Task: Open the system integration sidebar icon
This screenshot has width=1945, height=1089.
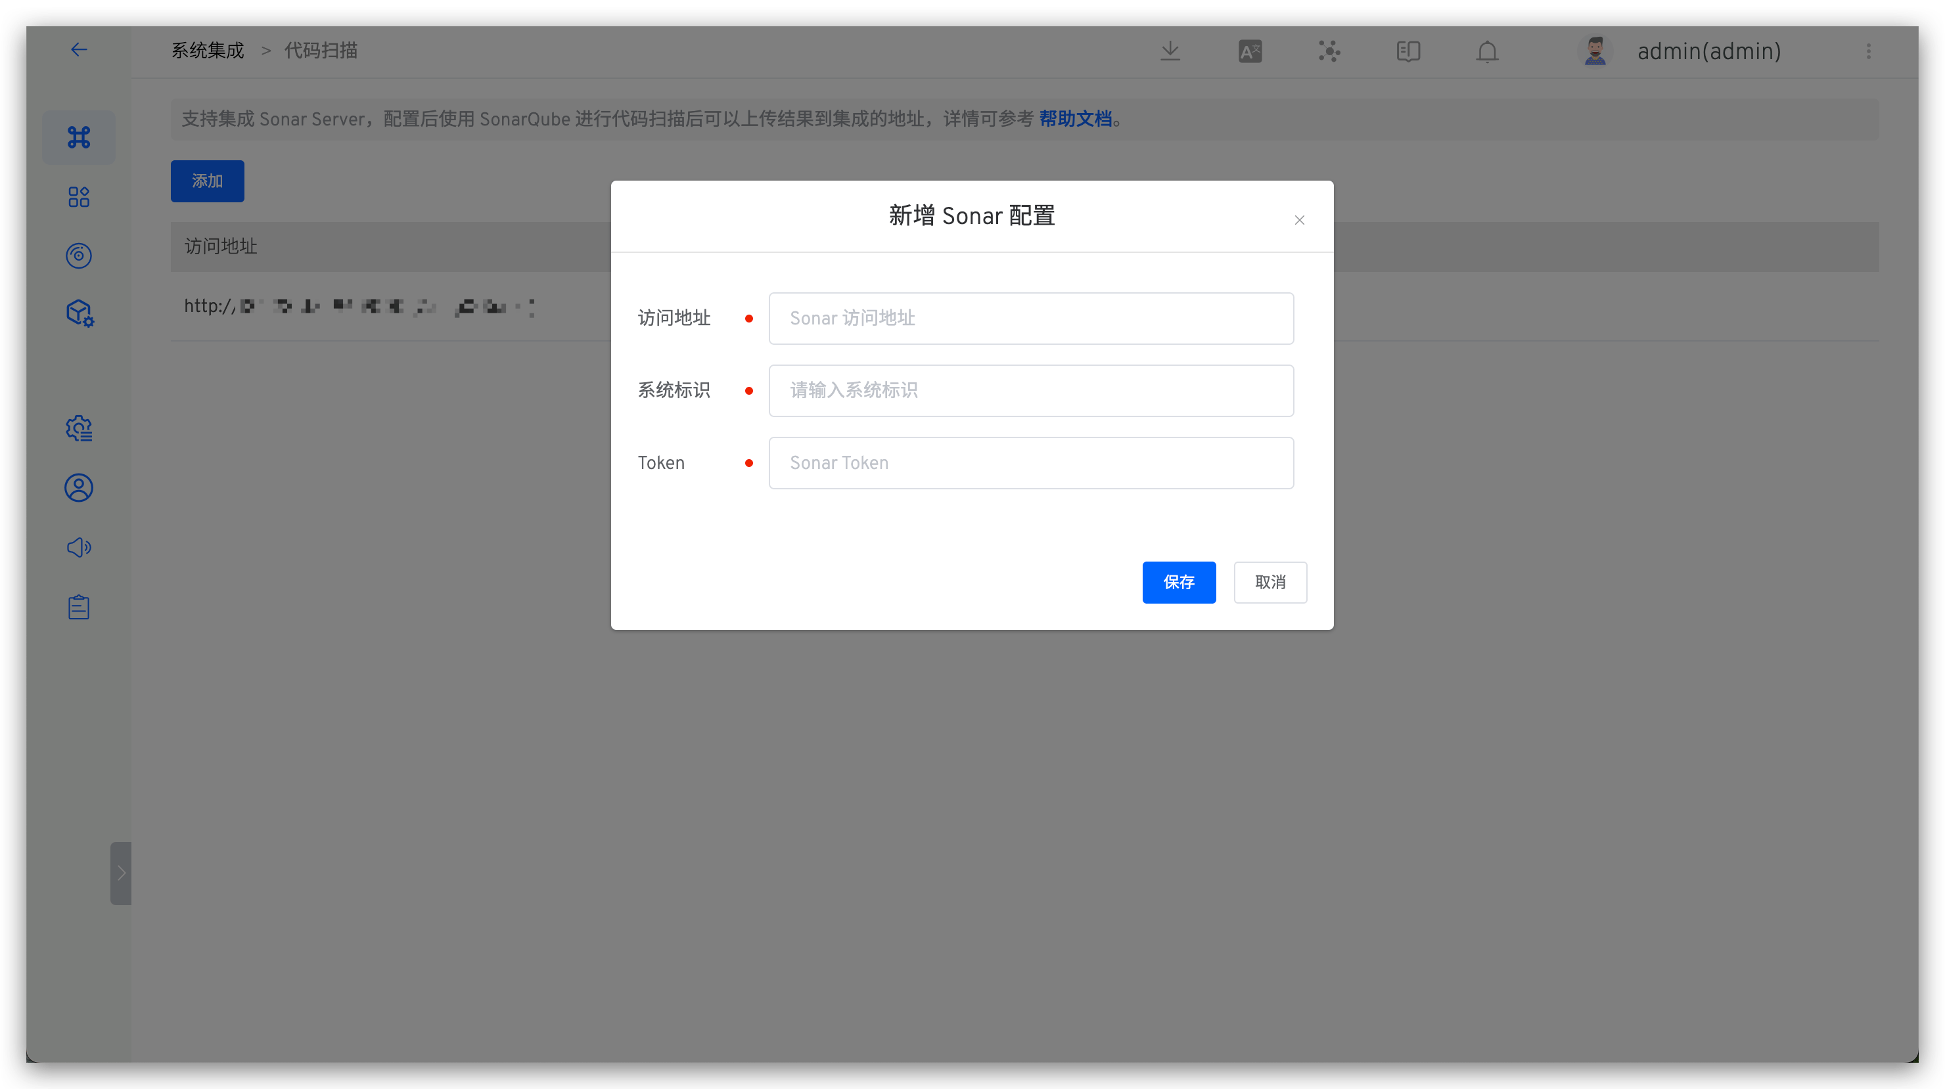Action: 79,137
